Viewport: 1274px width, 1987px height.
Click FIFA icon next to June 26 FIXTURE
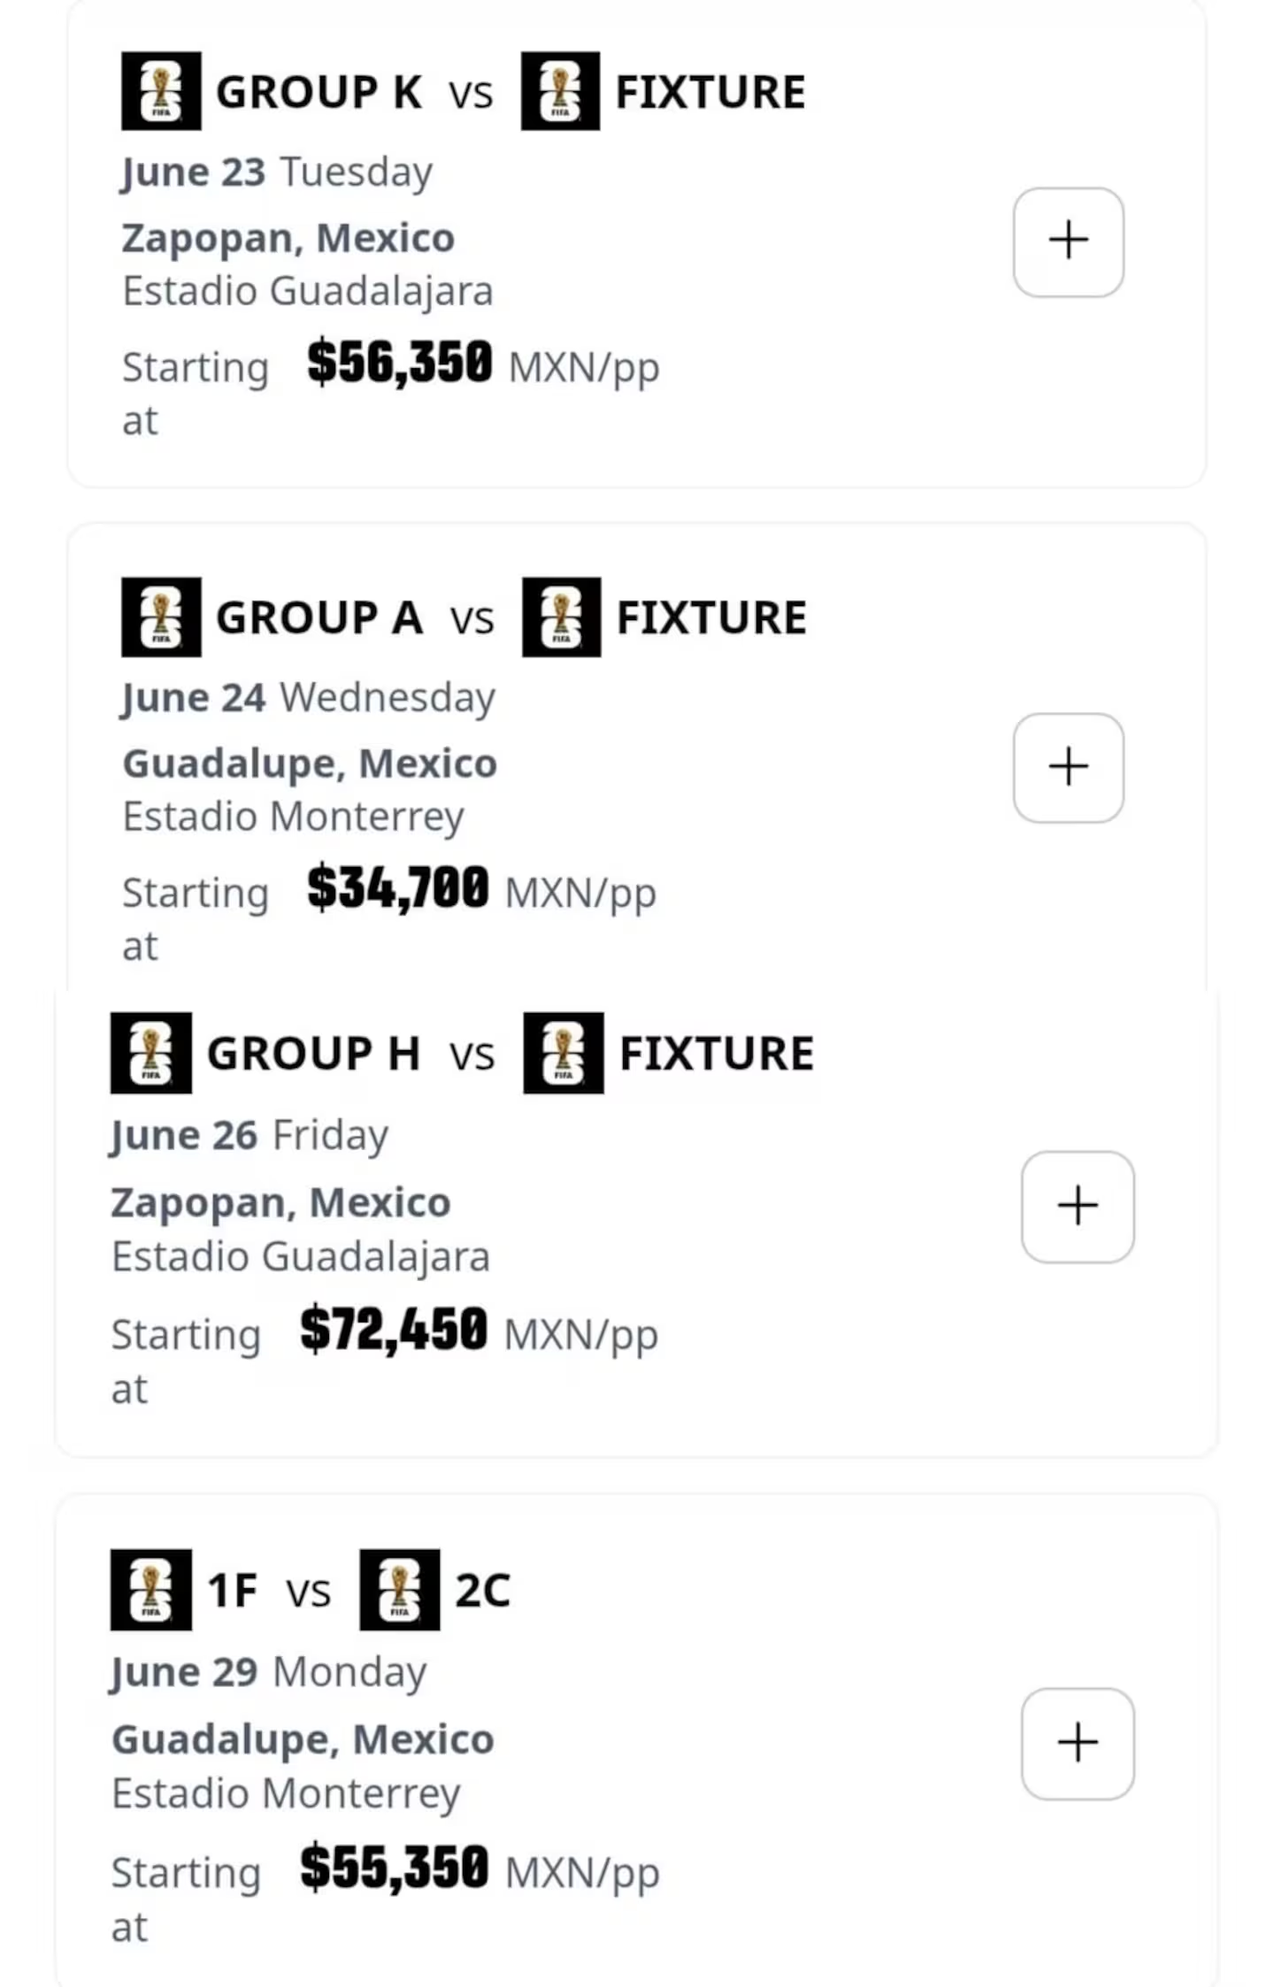(564, 1053)
